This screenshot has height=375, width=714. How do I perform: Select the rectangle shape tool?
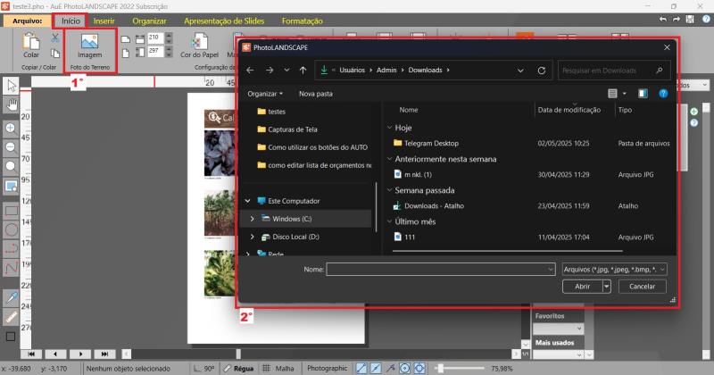click(x=11, y=211)
